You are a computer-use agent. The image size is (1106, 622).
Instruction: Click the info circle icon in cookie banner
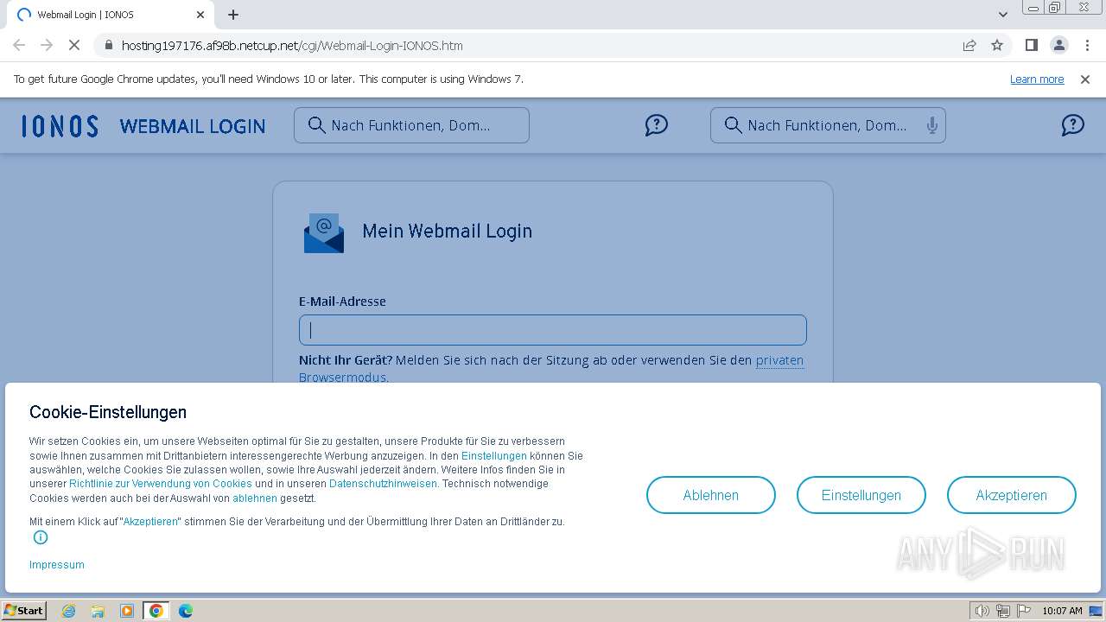pos(41,537)
